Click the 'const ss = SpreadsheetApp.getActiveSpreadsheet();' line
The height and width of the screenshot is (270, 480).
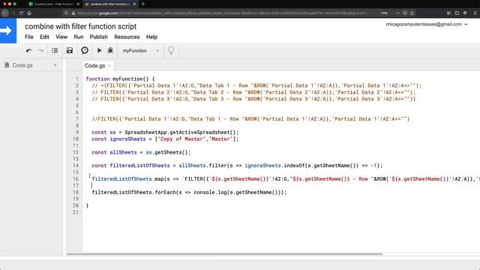[x=165, y=133]
